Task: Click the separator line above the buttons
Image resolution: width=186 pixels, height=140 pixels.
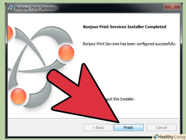Action: (93, 118)
